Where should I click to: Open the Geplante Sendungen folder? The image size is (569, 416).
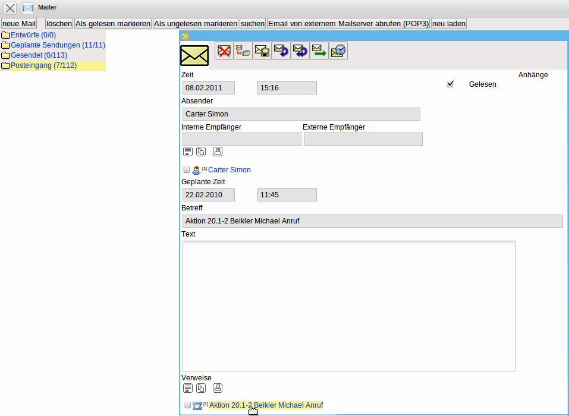coord(58,45)
